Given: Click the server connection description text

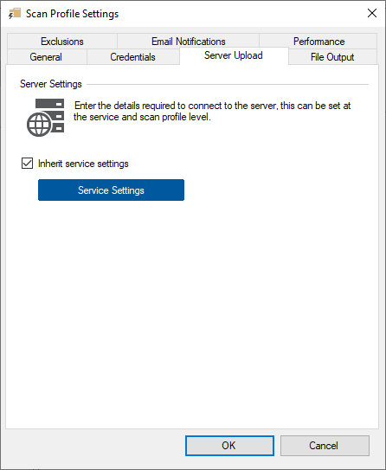Looking at the screenshot, I should pos(212,111).
